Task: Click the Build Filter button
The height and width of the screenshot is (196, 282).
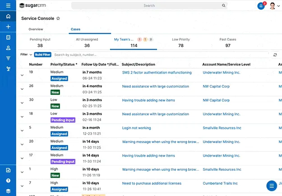Action: pos(43,55)
